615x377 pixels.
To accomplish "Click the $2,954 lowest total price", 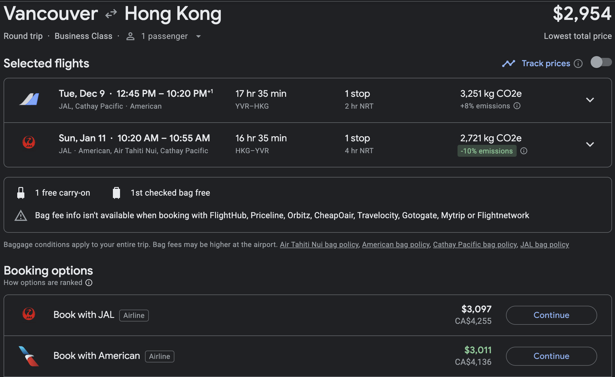I will [x=582, y=14].
